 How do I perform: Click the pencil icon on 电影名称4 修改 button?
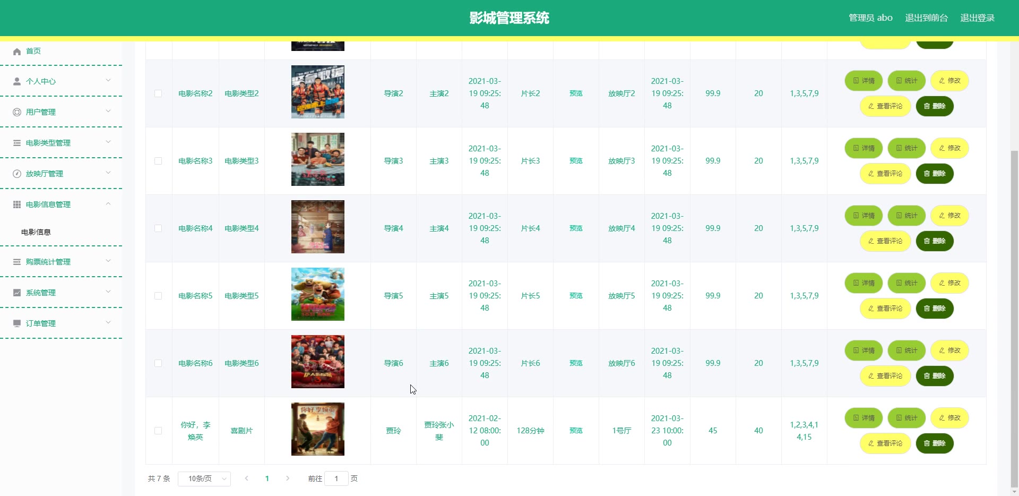(942, 216)
